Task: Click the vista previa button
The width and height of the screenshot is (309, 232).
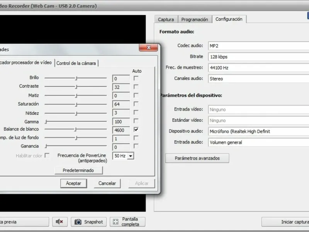Action: [x=24, y=222]
